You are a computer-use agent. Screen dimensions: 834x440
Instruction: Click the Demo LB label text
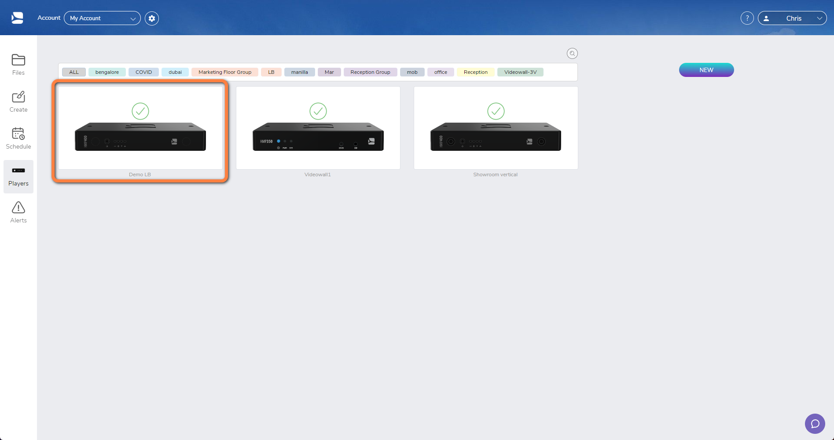click(140, 175)
